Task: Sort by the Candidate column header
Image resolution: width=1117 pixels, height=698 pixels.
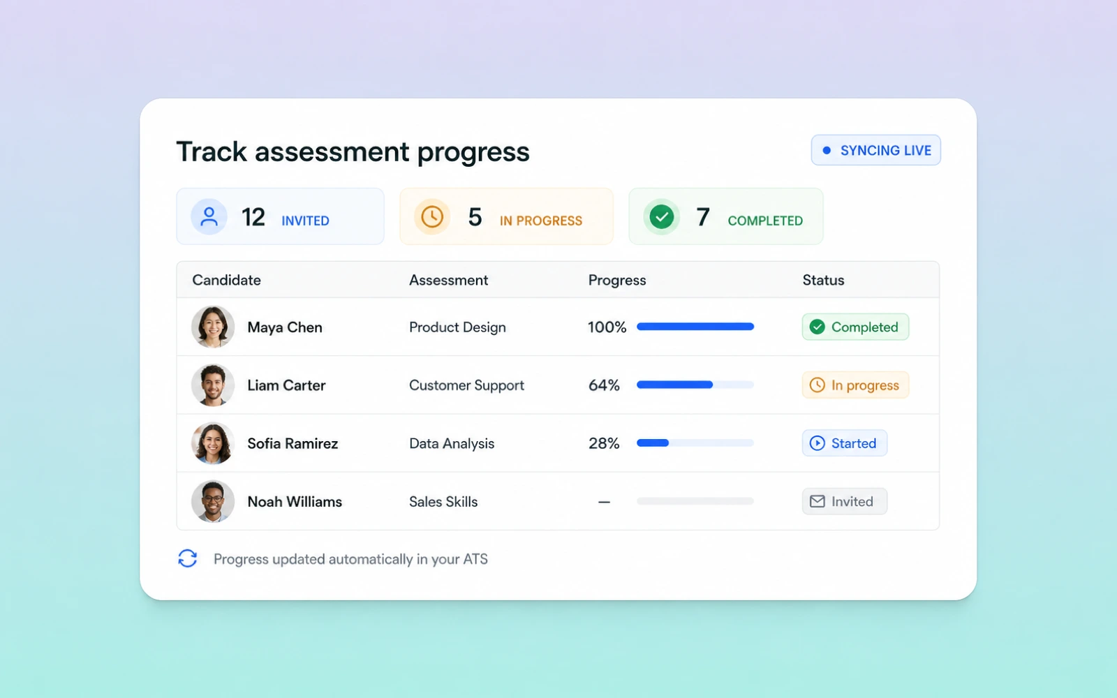Action: (x=226, y=280)
